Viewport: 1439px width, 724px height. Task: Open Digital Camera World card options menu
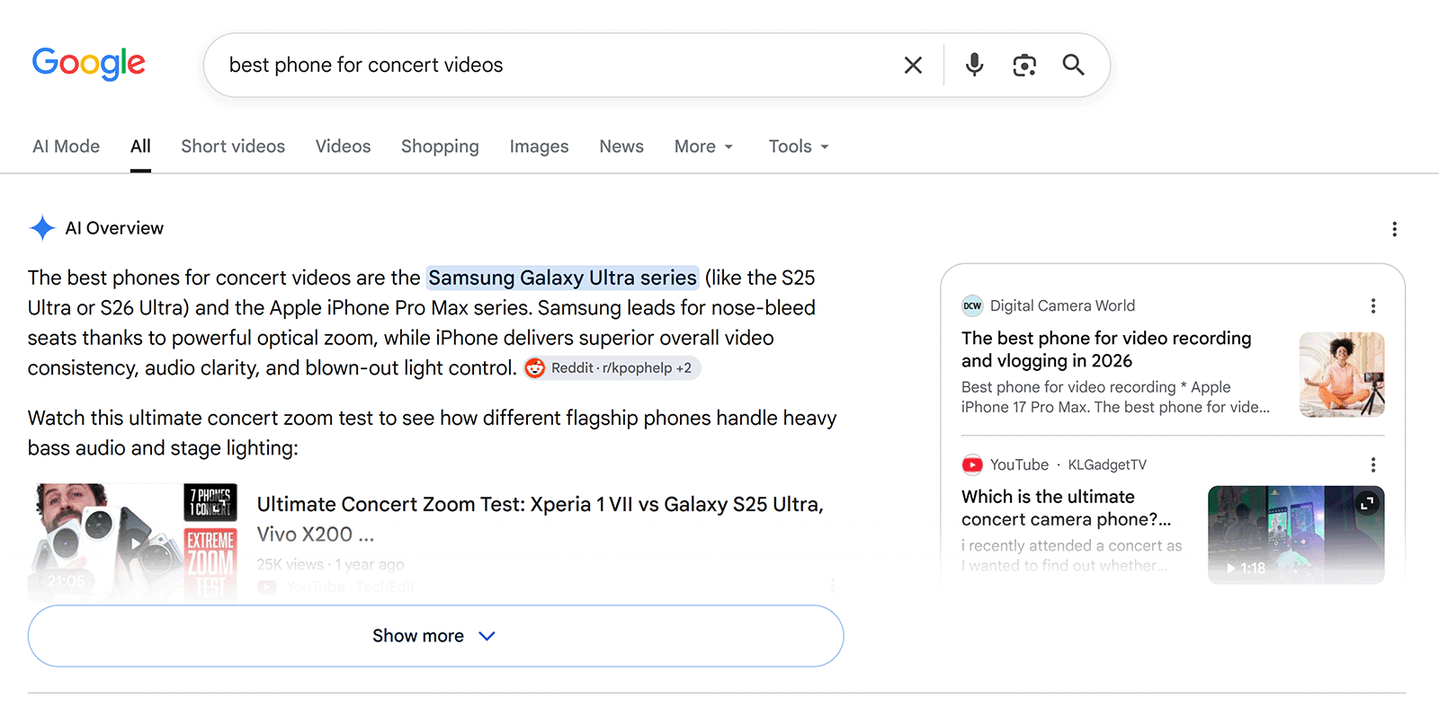[1372, 305]
